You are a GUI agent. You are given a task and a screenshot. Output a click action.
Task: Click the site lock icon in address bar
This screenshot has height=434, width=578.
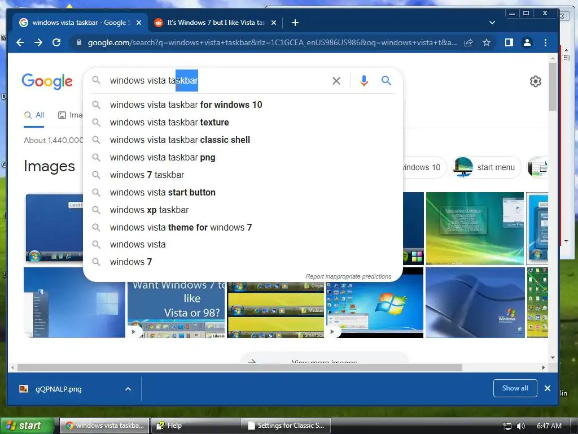tap(78, 42)
